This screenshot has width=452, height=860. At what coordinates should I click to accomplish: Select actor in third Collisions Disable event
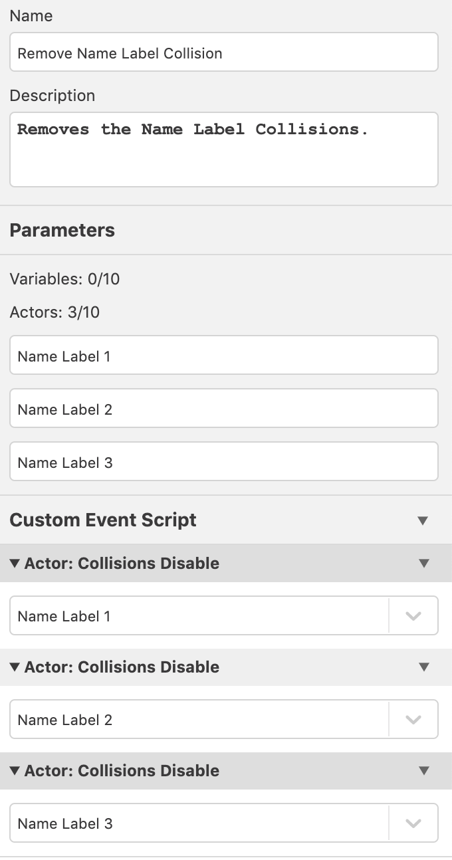[199, 823]
